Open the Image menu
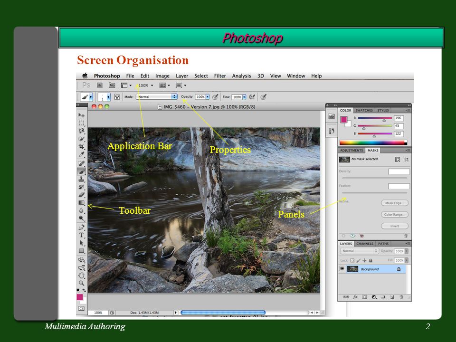Viewport: 456px width, 342px height. (162, 76)
